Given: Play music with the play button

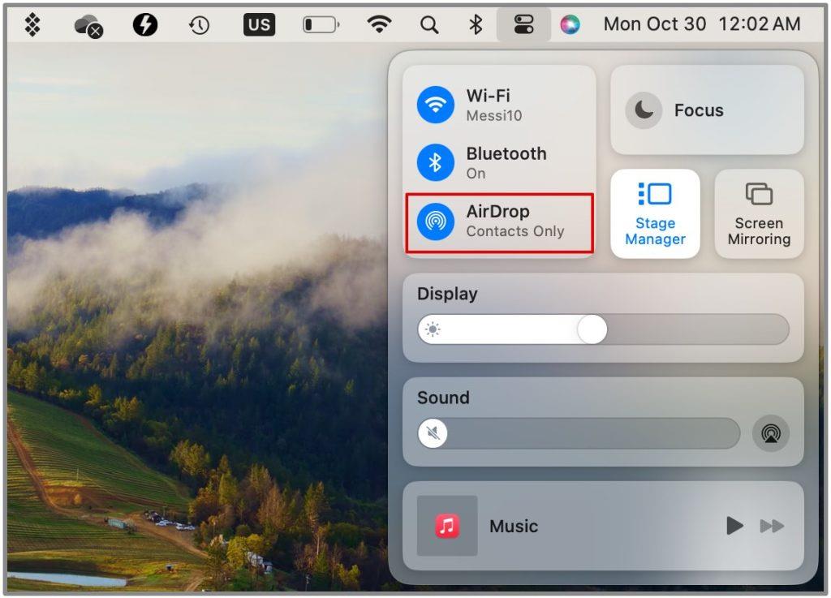Looking at the screenshot, I should [734, 526].
